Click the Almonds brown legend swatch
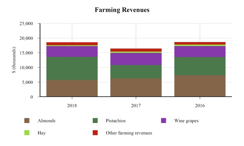The height and width of the screenshot is (146, 244). click(27, 121)
